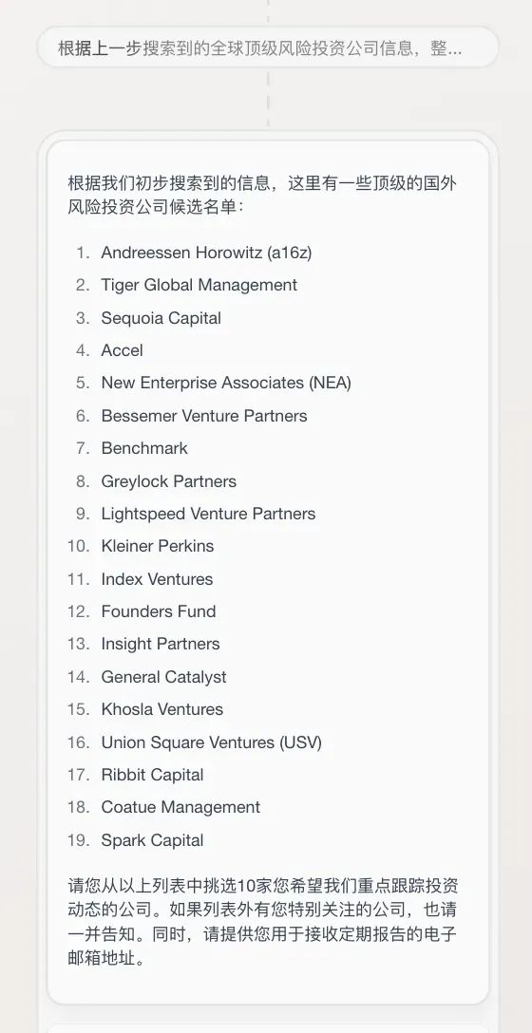Click Spark Capital at list bottom
The width and height of the screenshot is (532, 1033).
tap(152, 840)
